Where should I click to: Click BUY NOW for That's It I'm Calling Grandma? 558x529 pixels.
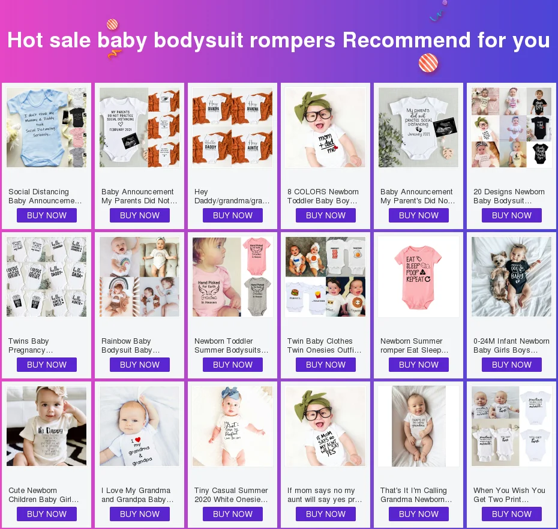point(419,514)
